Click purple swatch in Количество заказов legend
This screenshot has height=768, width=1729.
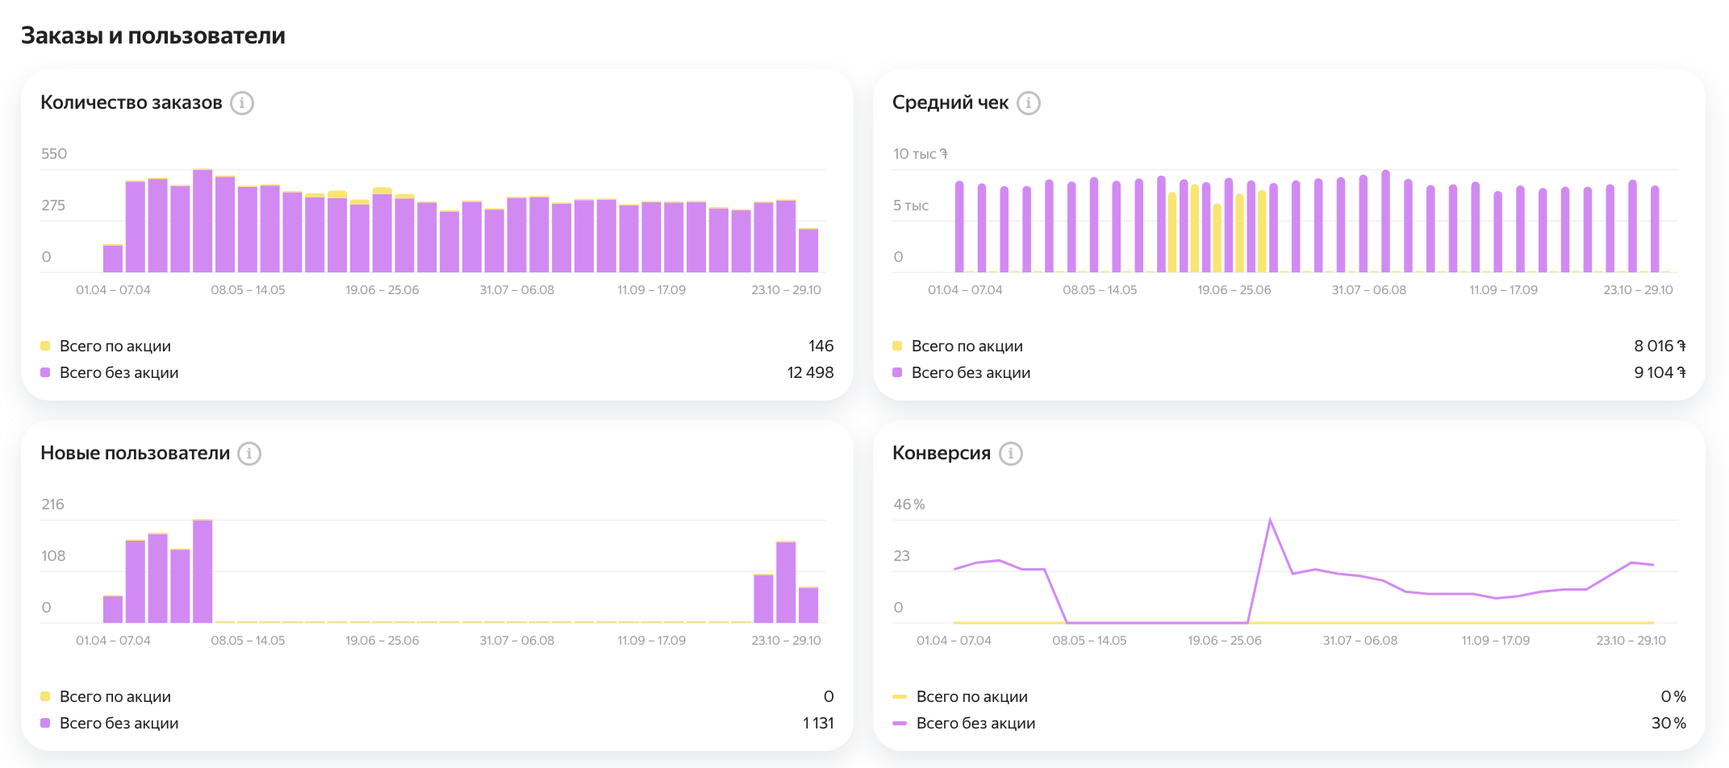pos(45,372)
